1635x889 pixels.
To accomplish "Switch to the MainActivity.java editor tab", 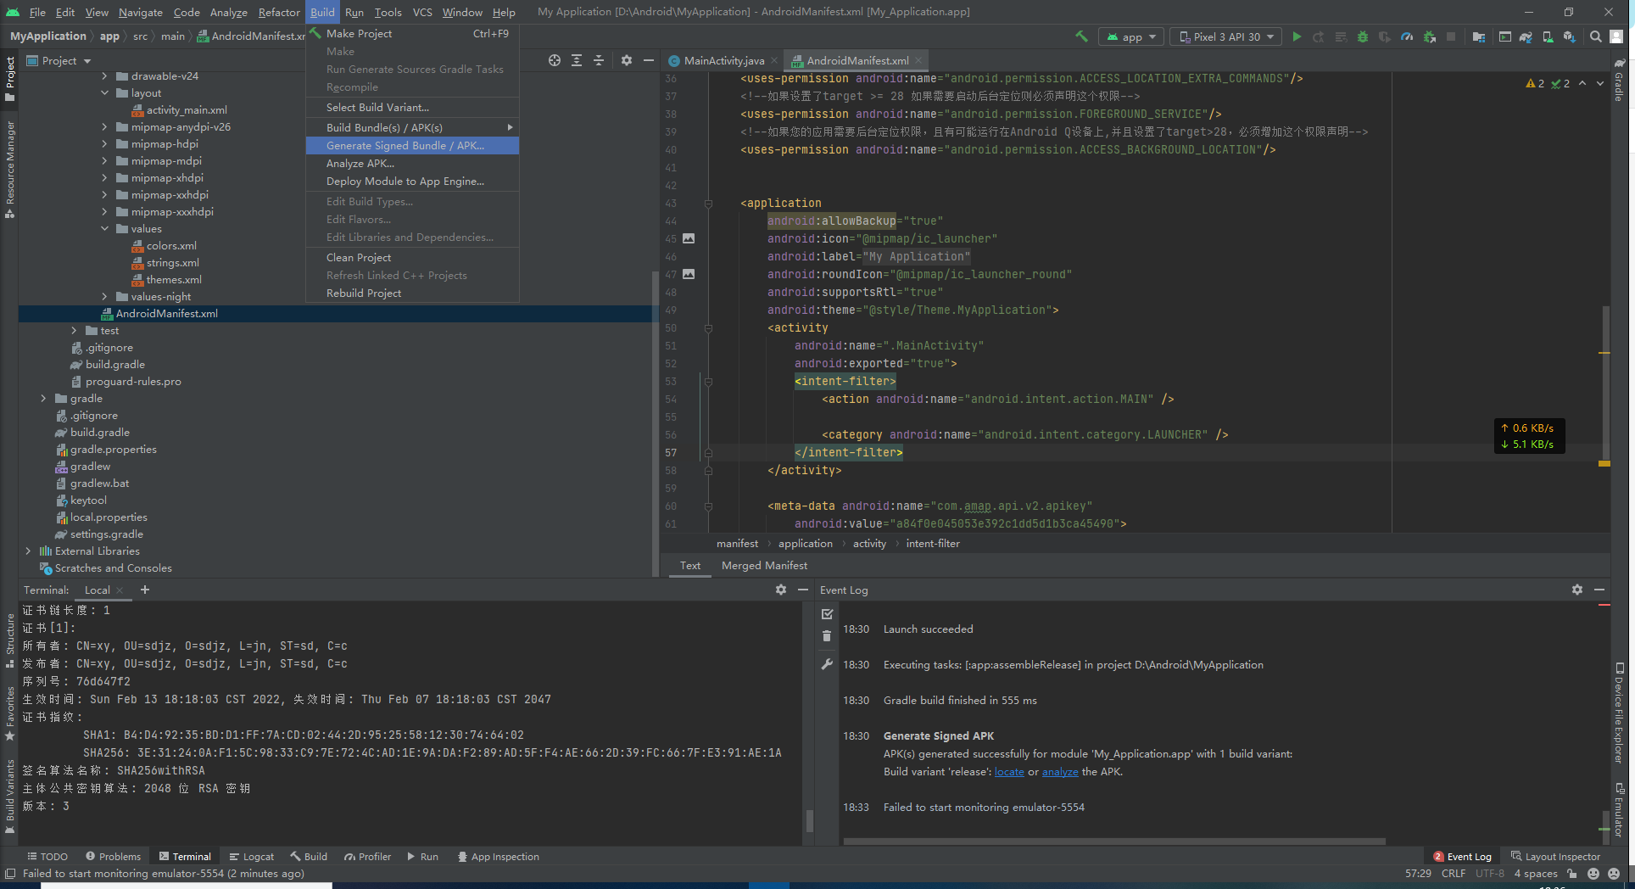I will [723, 60].
